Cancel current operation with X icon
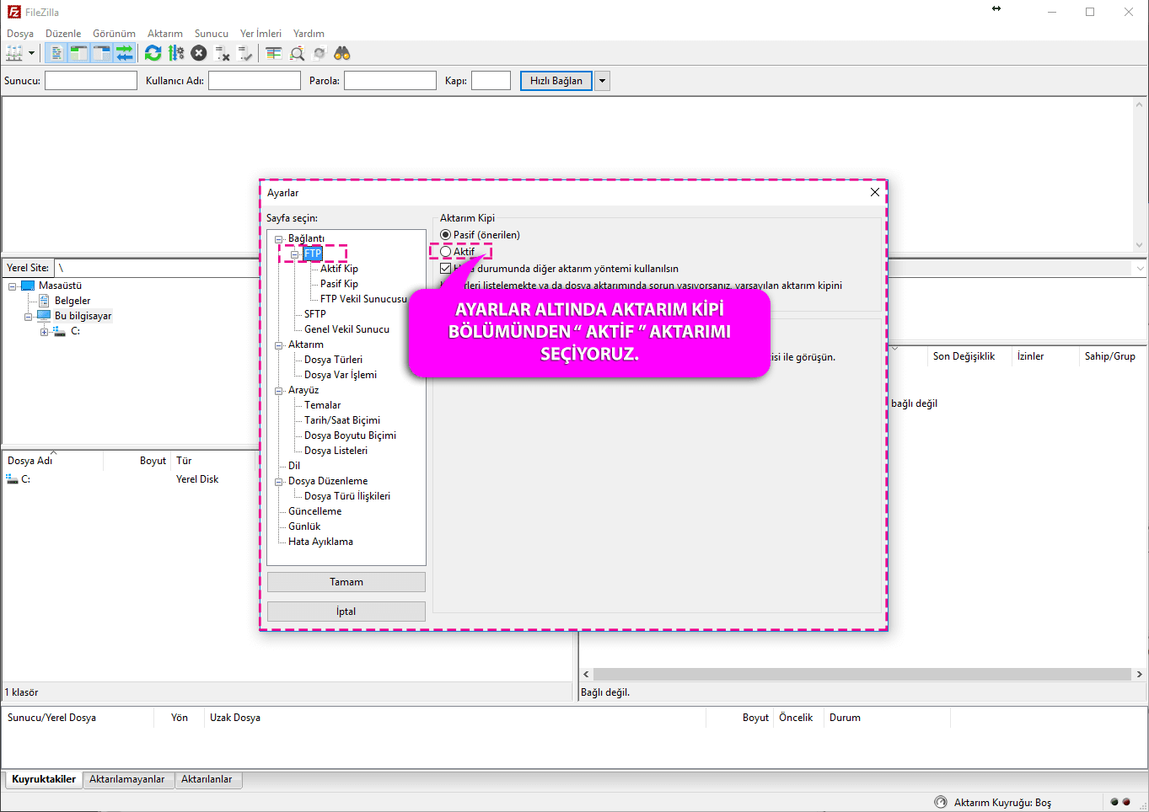1149x812 pixels. [x=199, y=53]
